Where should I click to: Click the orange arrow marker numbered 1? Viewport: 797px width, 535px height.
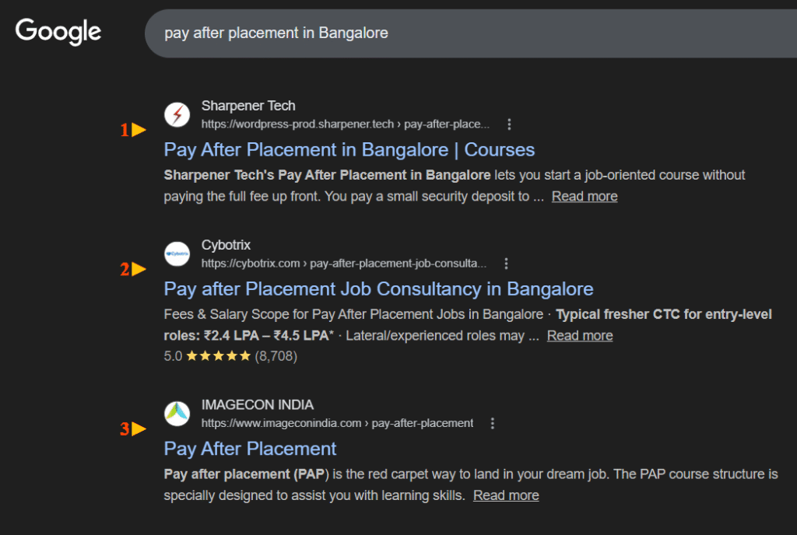coord(139,131)
